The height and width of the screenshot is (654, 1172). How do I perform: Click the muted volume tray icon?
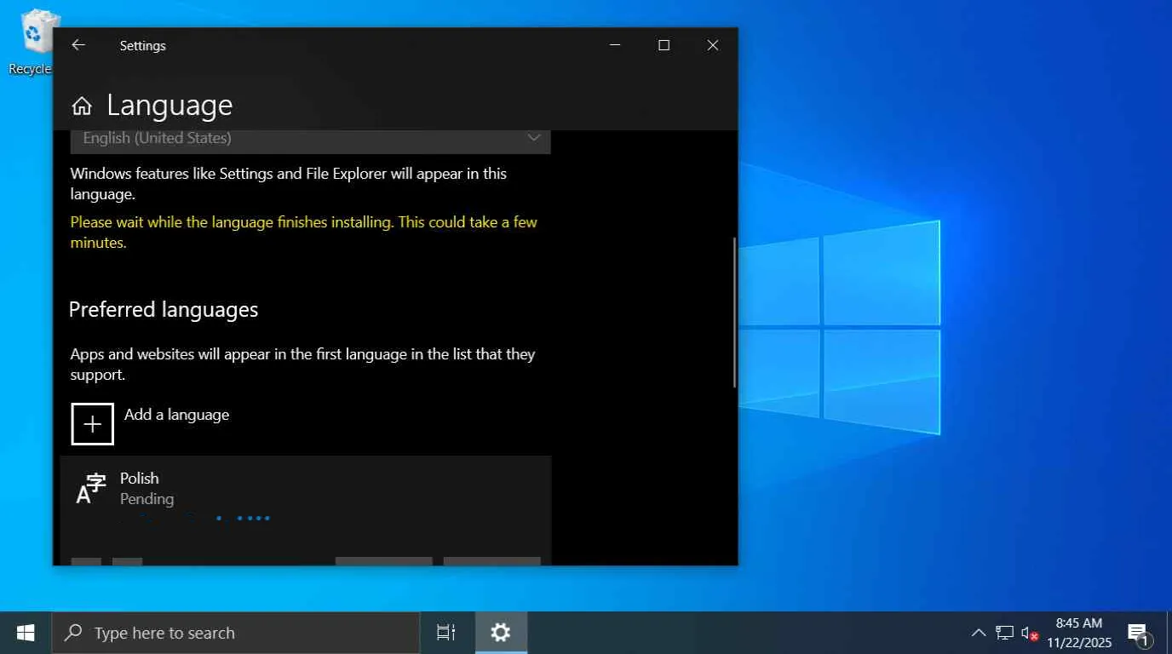click(1029, 633)
